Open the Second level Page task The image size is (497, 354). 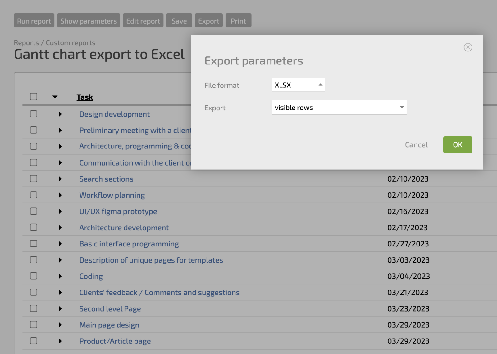click(110, 308)
